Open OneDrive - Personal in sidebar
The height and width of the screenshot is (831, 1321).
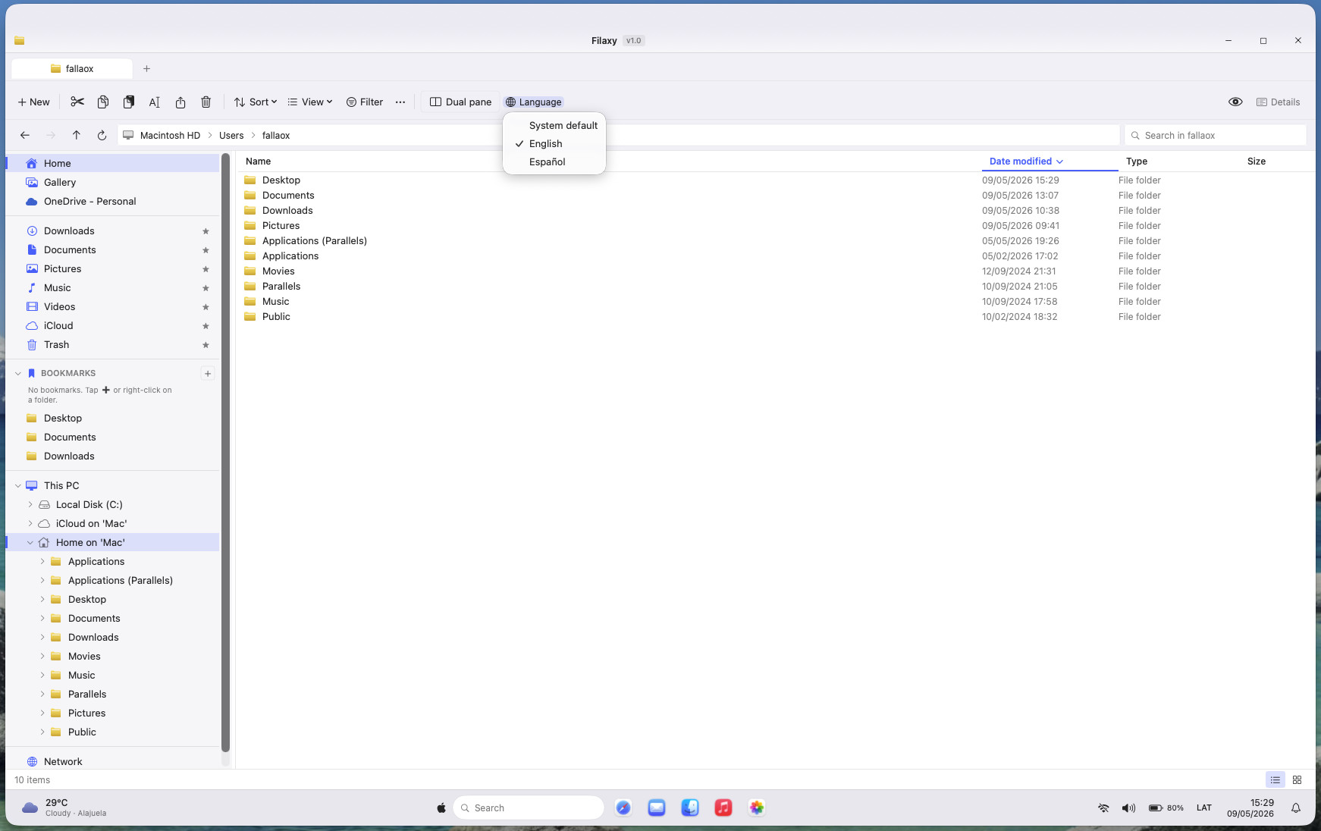112,201
